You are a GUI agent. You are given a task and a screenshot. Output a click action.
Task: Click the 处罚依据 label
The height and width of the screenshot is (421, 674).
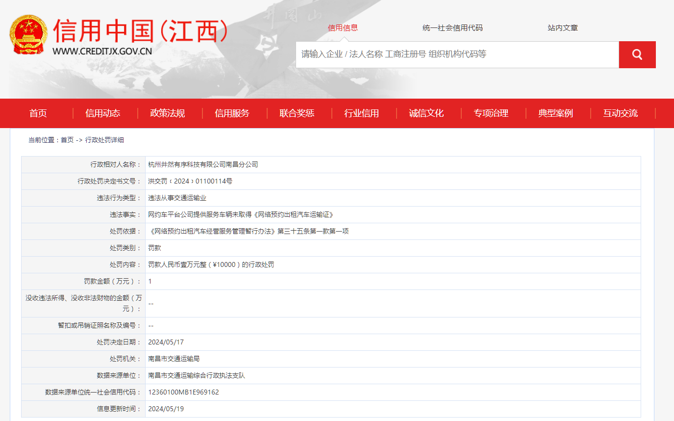(125, 231)
